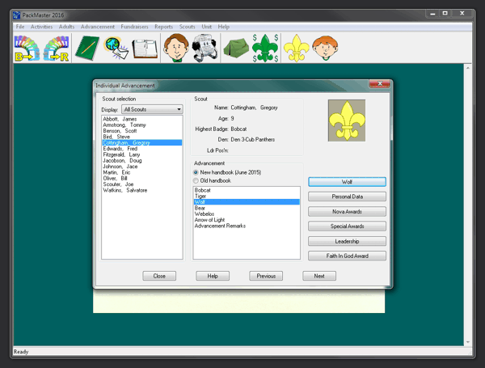Click the Wolf button on the right

pyautogui.click(x=347, y=182)
